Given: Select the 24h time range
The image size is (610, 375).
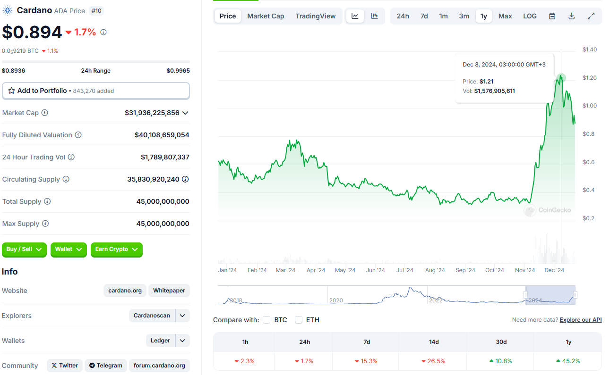Looking at the screenshot, I should (x=403, y=16).
